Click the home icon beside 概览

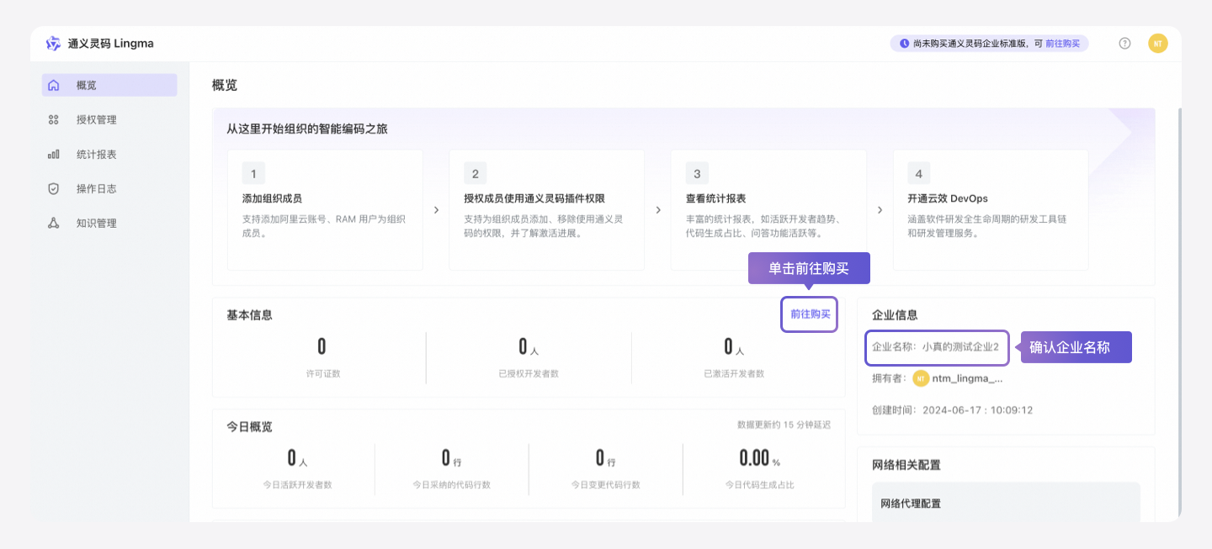pos(54,85)
